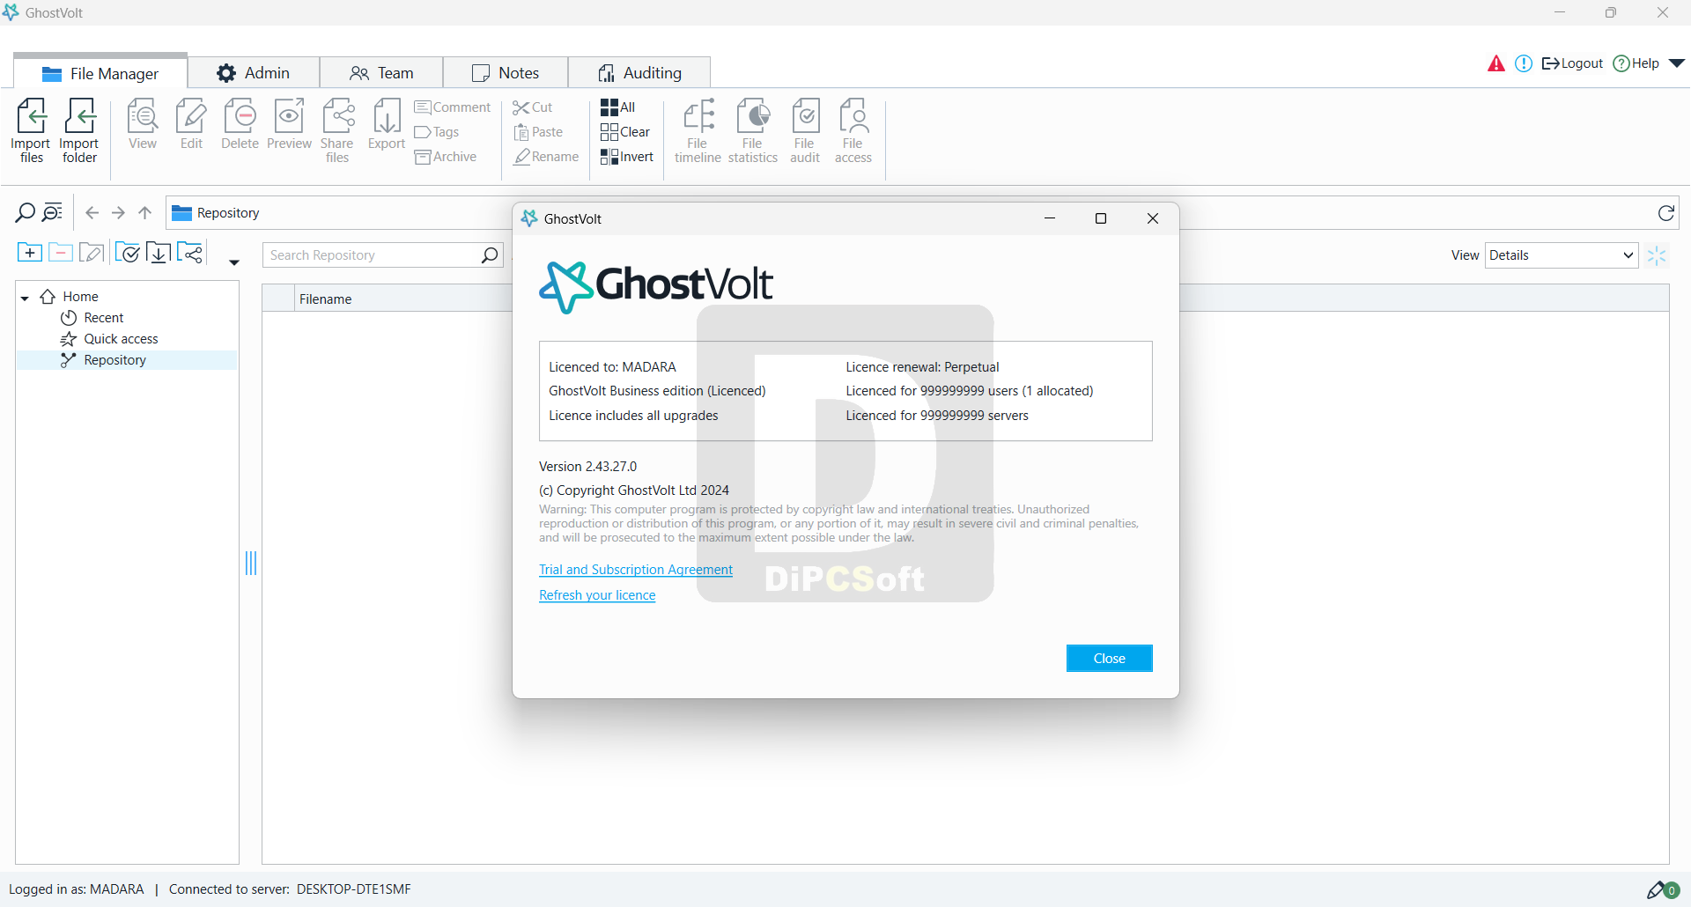1691x907 pixels.
Task: Invert the file selection
Action: [627, 157]
